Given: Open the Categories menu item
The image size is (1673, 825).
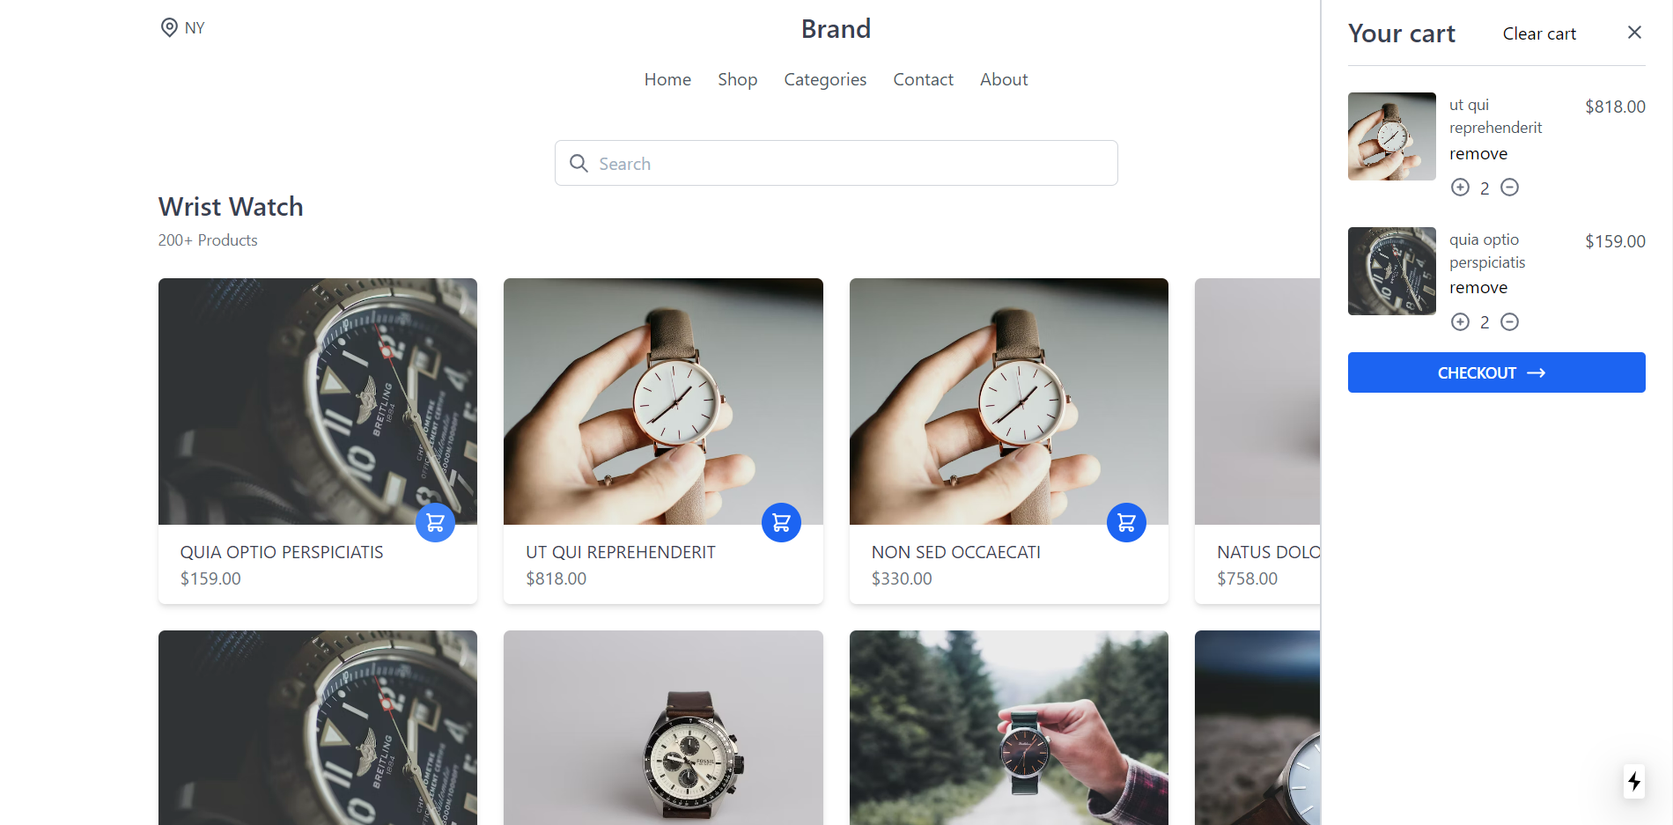Looking at the screenshot, I should (825, 79).
